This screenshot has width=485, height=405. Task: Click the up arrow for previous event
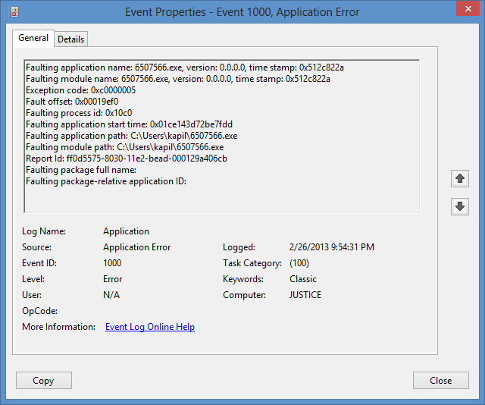pyautogui.click(x=460, y=179)
